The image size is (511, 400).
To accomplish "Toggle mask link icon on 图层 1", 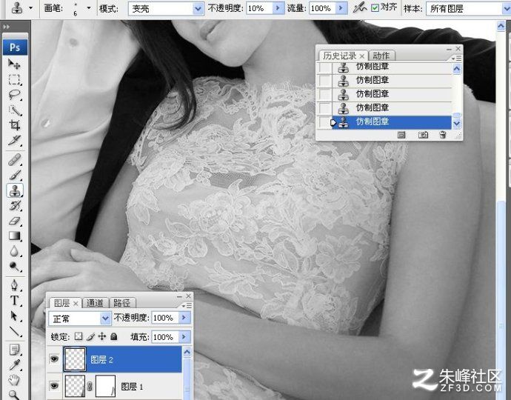I will [x=90, y=387].
